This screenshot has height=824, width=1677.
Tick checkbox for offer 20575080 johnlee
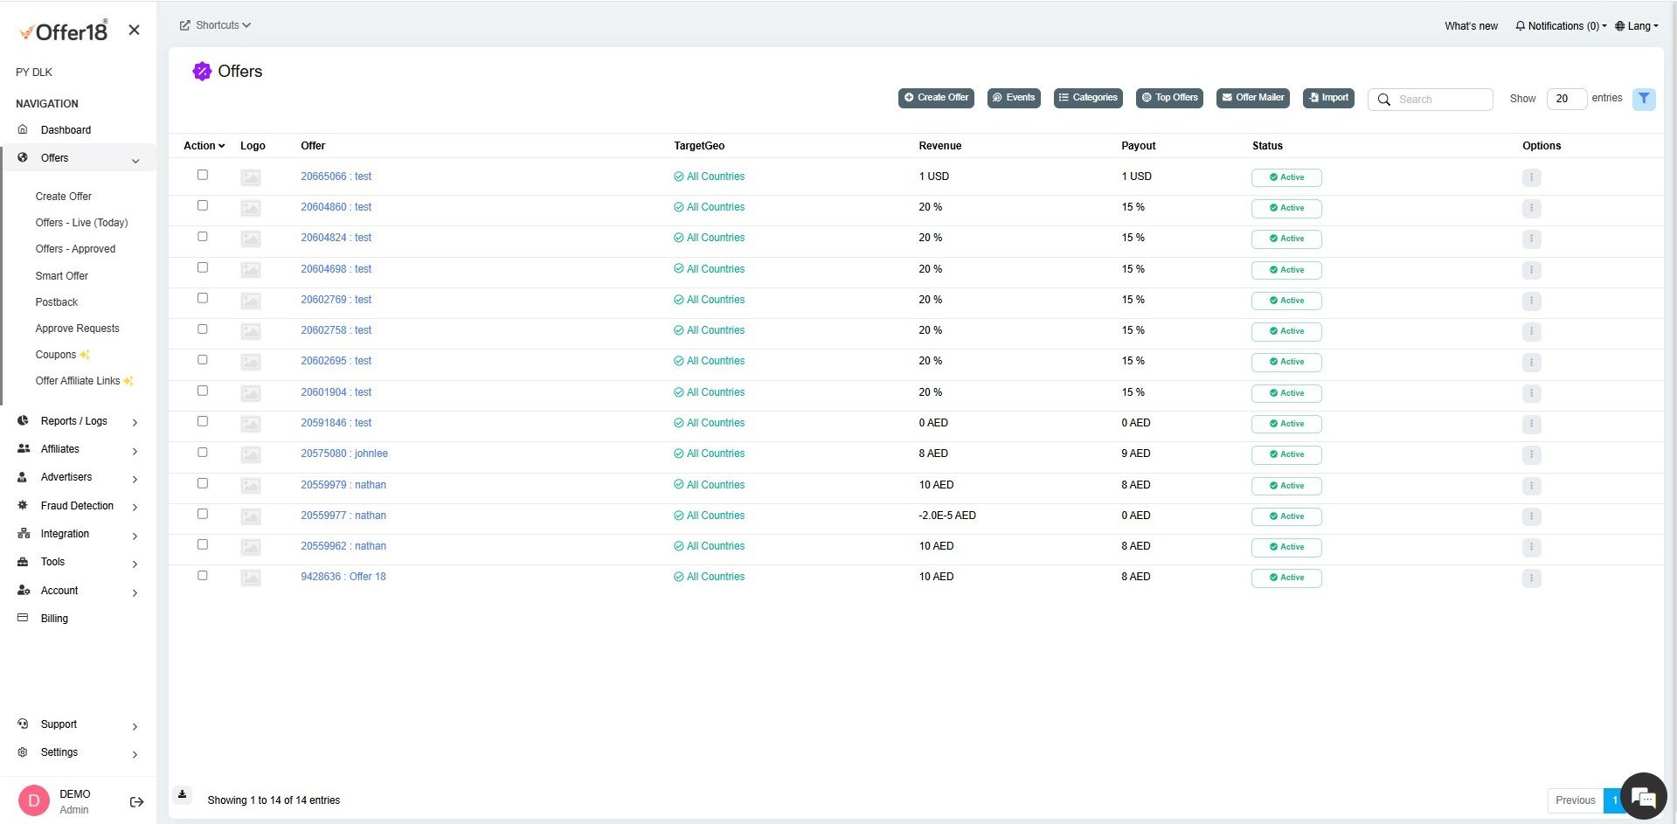click(x=203, y=452)
